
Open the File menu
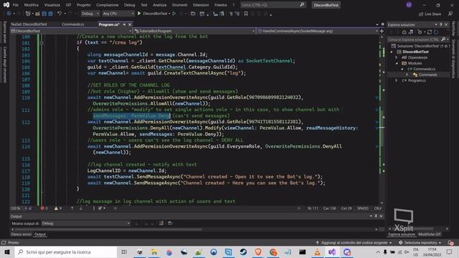(x=16, y=5)
